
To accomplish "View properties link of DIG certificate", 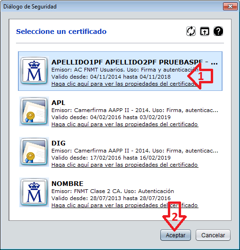I will pos(125,165).
